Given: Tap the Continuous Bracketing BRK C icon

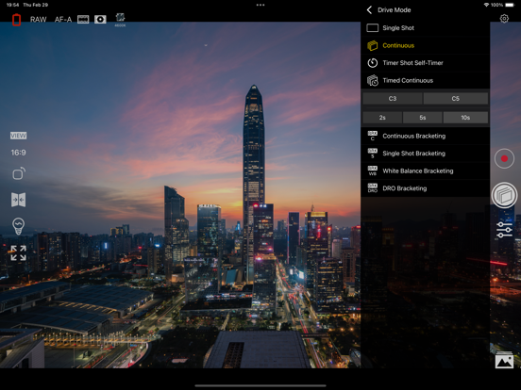Looking at the screenshot, I should (x=373, y=136).
